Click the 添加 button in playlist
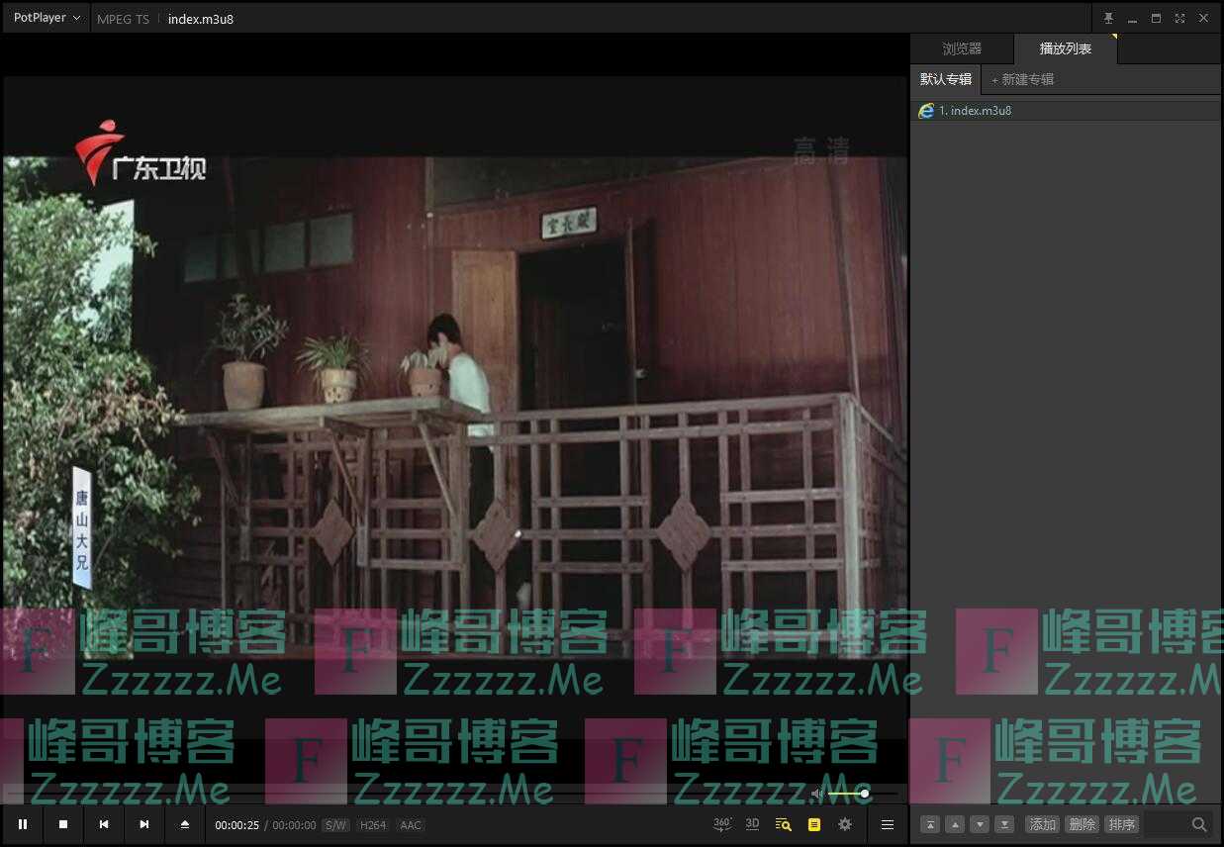 coord(1042,824)
